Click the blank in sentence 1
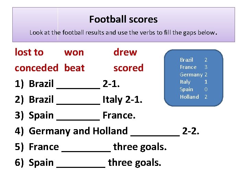This screenshot has width=247, height=185. point(78,84)
